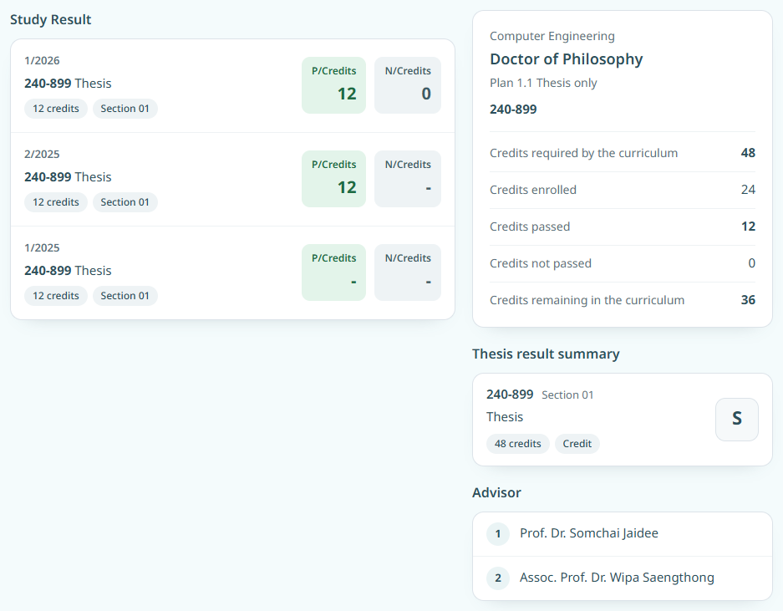This screenshot has width=783, height=611.
Task: Click the "Section 01" chip in the 1/2026 row
Action: pos(125,109)
